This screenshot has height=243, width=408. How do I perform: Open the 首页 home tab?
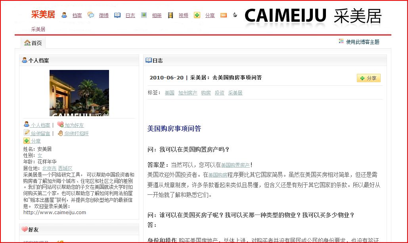[x=33, y=43]
